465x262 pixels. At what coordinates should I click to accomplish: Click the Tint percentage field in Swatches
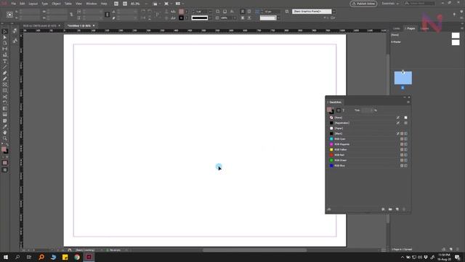pyautogui.click(x=367, y=110)
